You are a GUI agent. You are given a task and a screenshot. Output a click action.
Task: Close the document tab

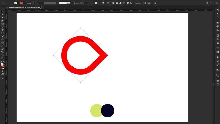coord(7,7)
